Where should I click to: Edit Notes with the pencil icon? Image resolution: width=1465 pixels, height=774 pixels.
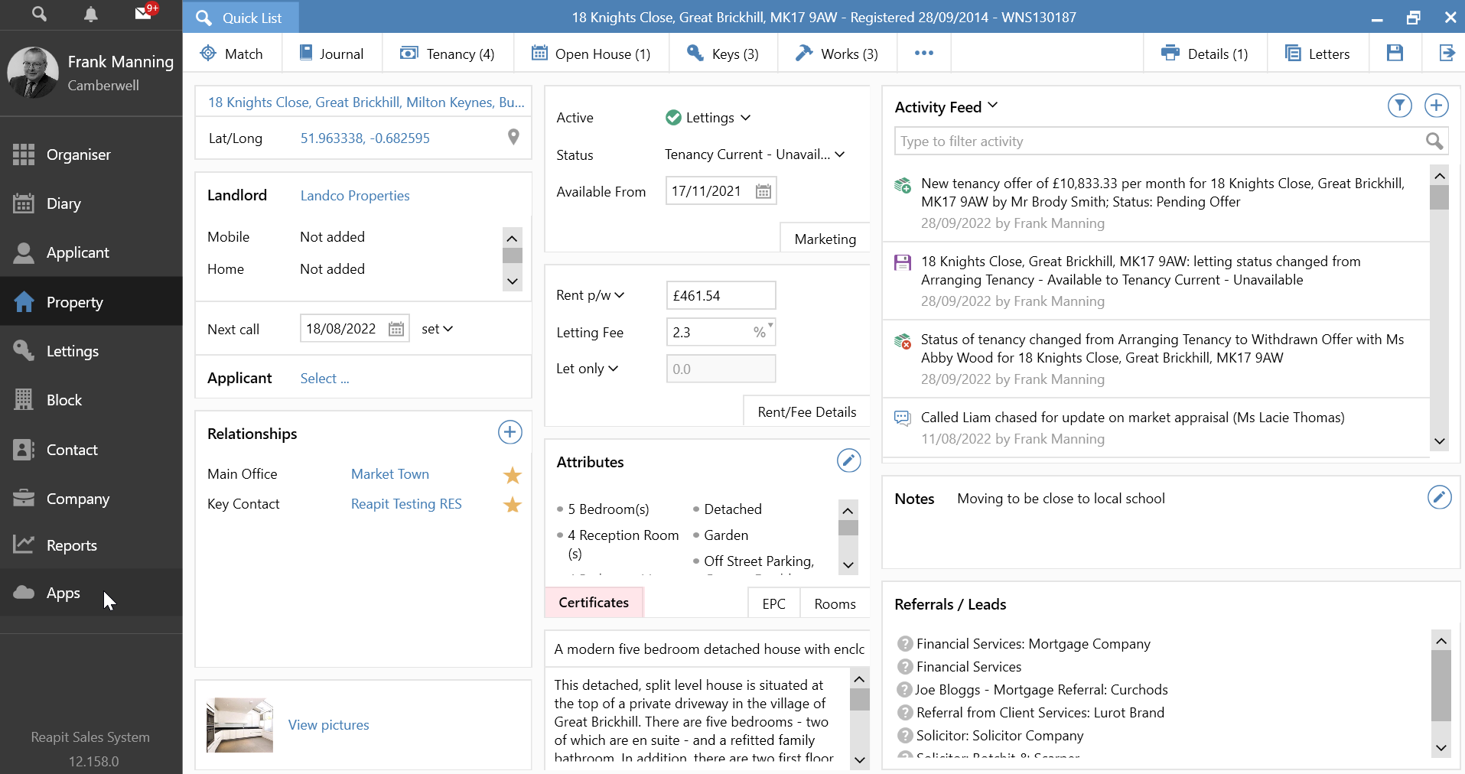click(1441, 497)
